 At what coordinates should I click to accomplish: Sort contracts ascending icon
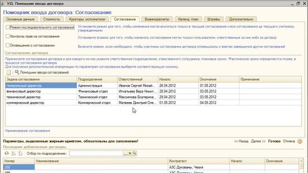click(x=13, y=153)
